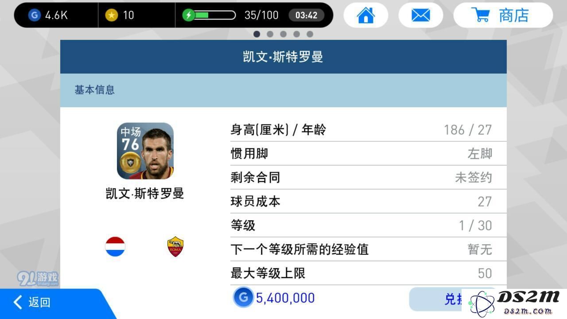567x319 pixels.
Task: Open the player card thumbnail rated 76
Action: [145, 151]
